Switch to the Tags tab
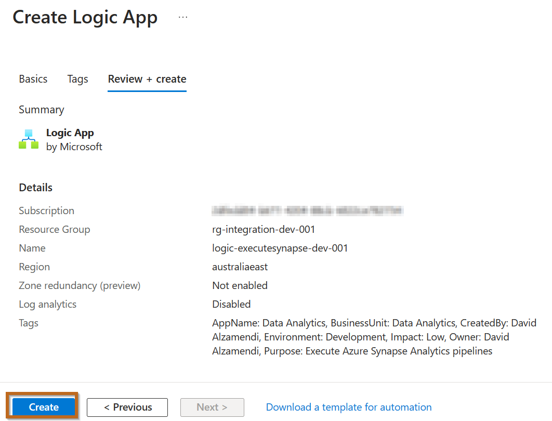Viewport: 552px width, 421px height. (78, 79)
